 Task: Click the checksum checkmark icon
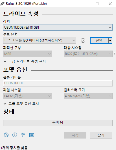click(x=83, y=40)
